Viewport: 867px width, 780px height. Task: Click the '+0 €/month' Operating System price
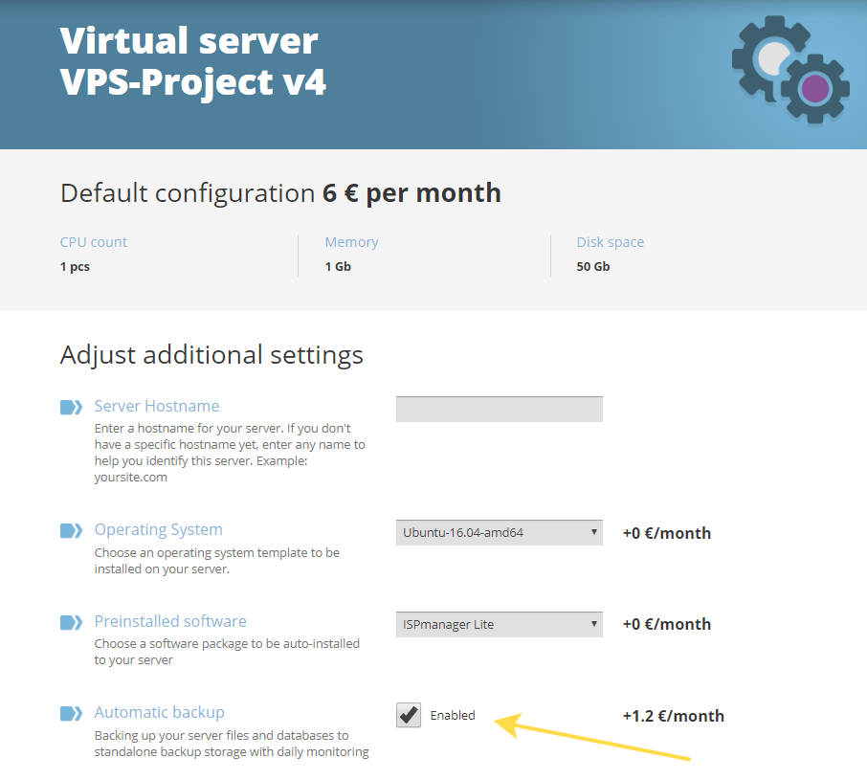click(667, 533)
